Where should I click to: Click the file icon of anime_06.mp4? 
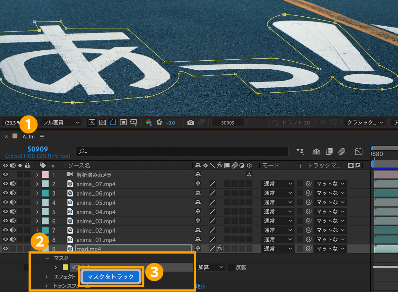click(x=70, y=193)
